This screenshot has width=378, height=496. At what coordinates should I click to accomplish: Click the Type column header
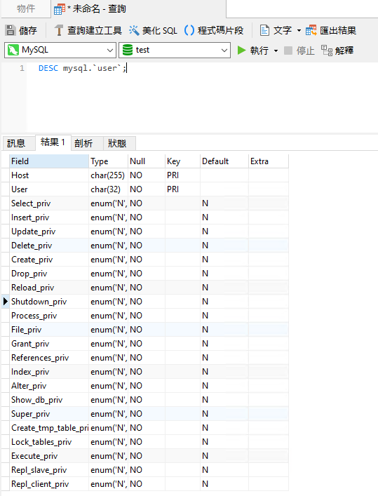pos(108,161)
